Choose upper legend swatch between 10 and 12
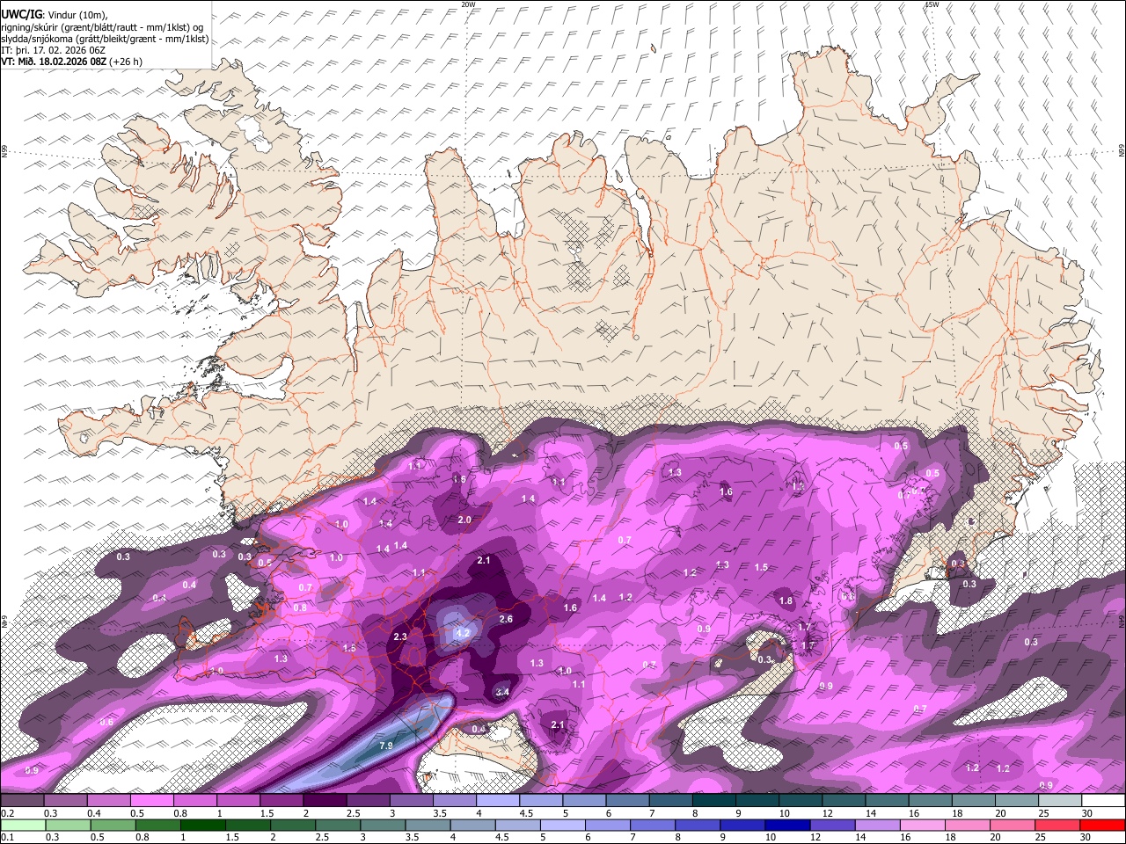1126x844 pixels. [800, 801]
